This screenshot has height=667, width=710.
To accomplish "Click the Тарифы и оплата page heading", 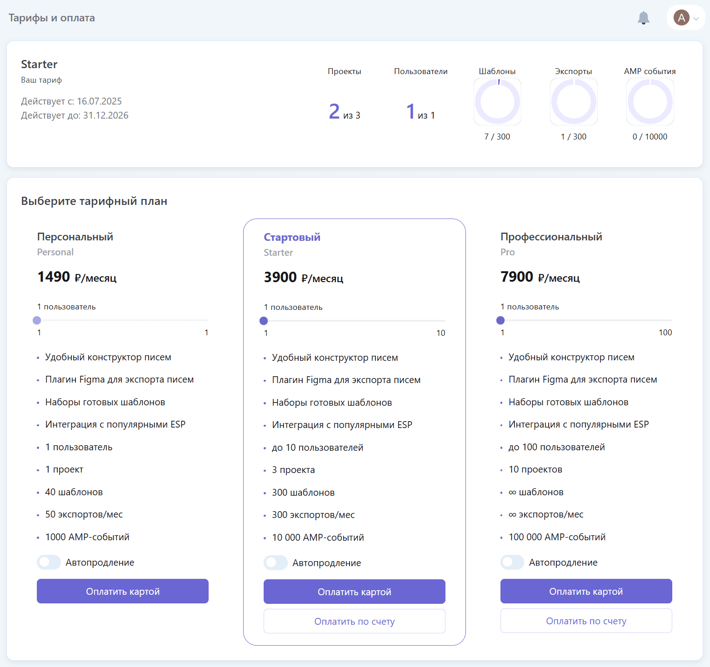I will [52, 18].
